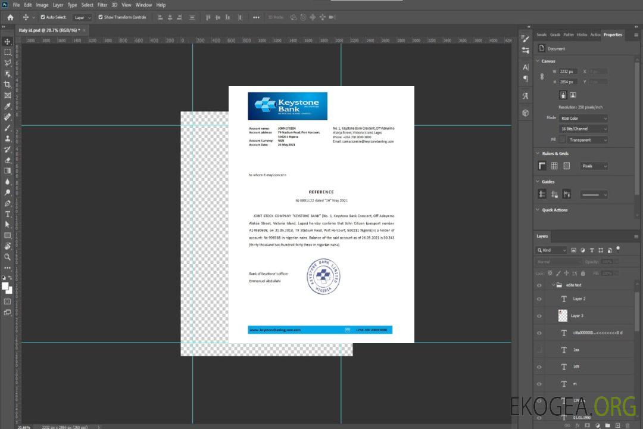Select the Brush tool

7,128
